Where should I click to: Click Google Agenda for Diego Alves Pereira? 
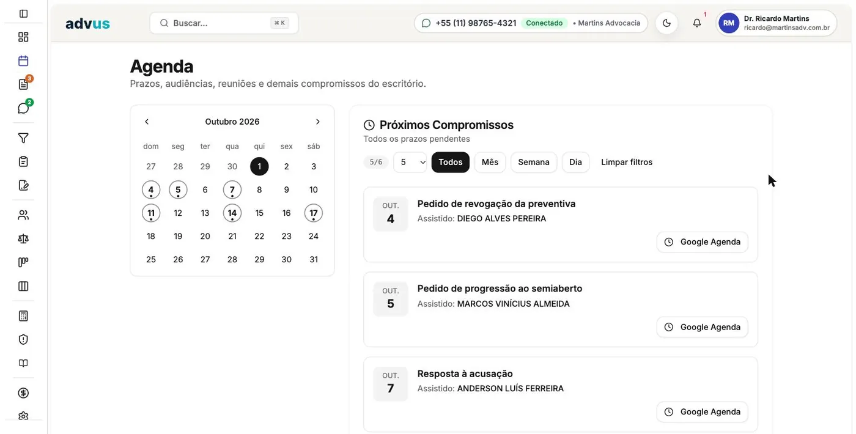click(x=703, y=242)
